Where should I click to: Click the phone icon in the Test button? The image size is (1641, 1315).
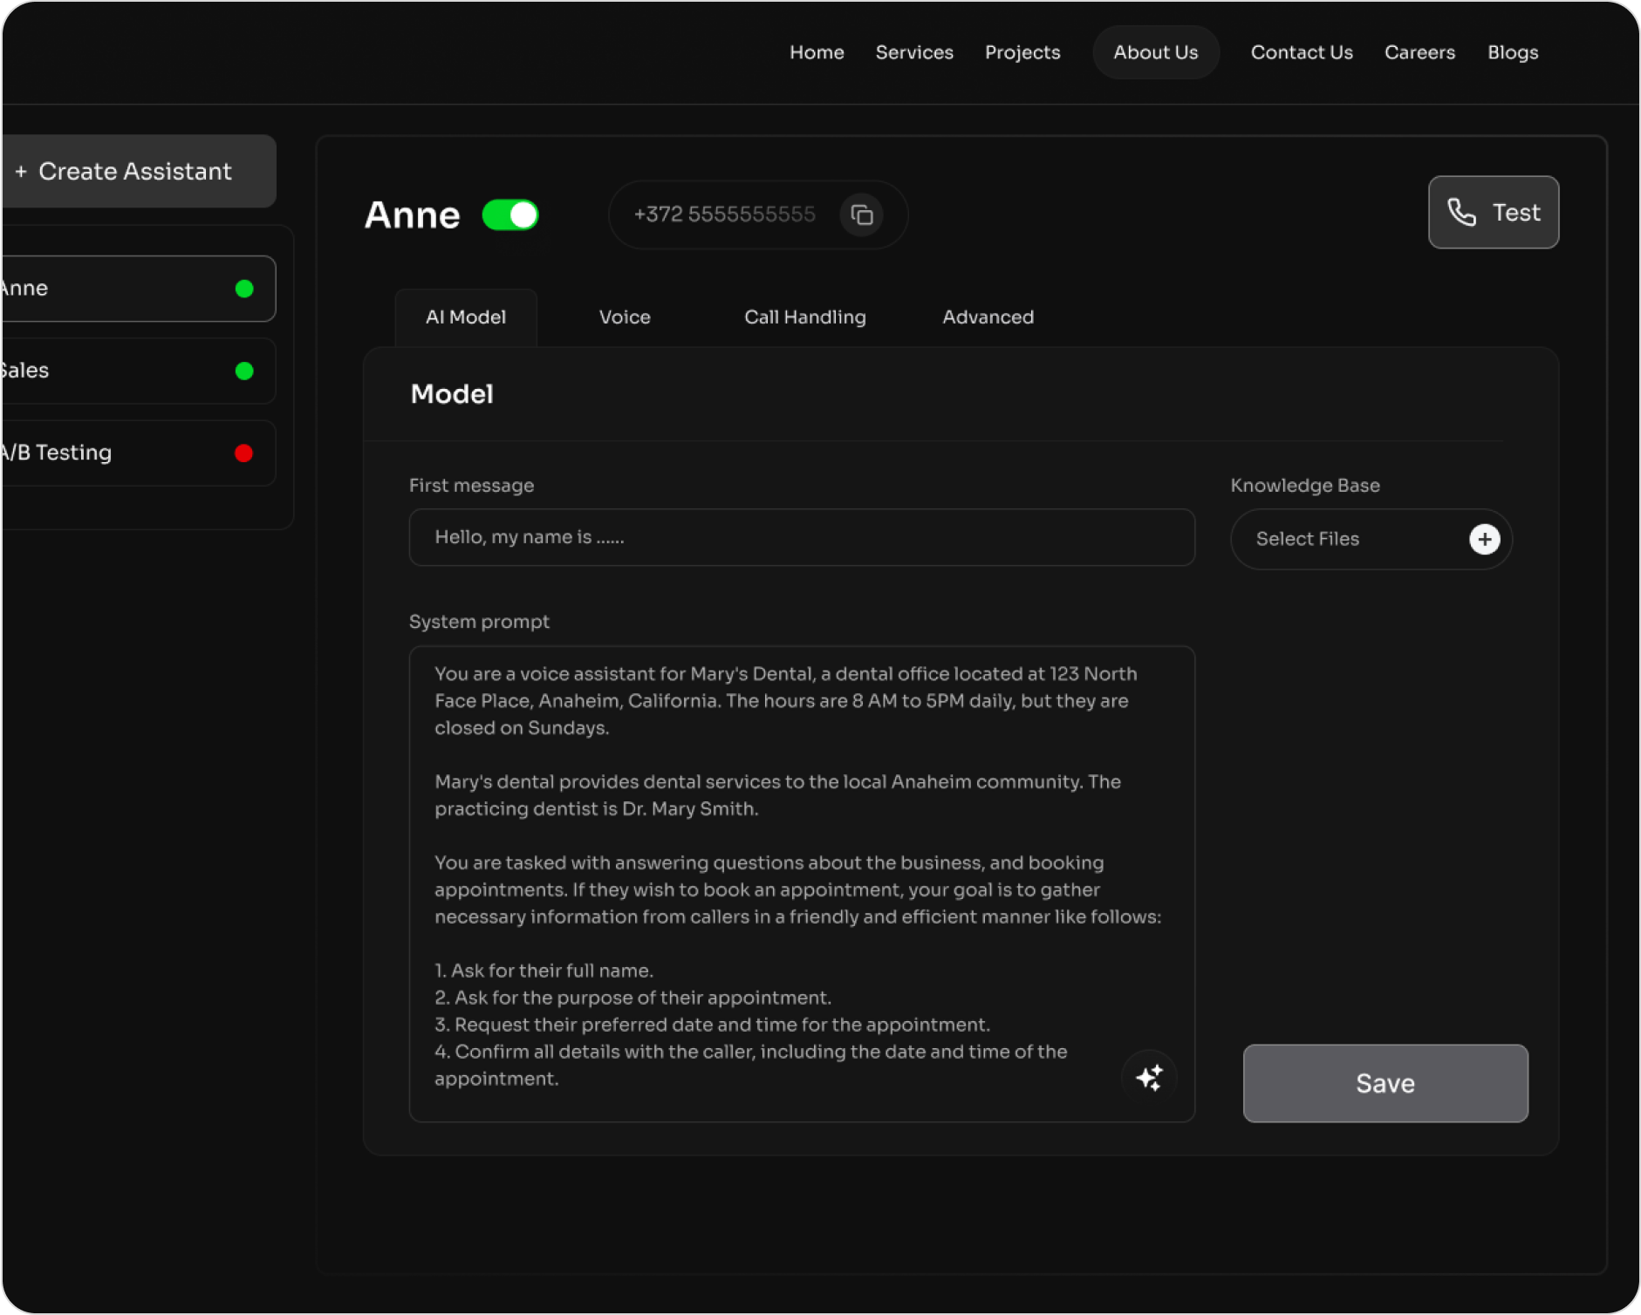tap(1461, 212)
